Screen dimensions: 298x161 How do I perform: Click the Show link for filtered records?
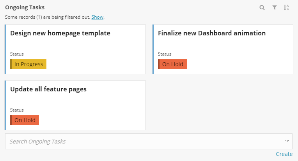tap(98, 17)
